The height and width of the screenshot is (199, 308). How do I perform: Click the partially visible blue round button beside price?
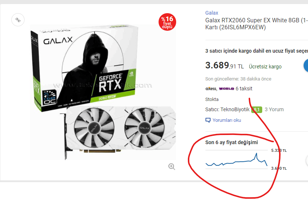(306, 65)
